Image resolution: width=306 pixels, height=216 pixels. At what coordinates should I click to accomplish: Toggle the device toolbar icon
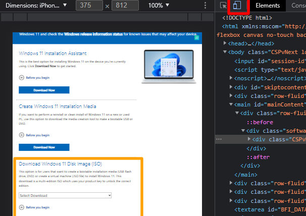click(237, 5)
